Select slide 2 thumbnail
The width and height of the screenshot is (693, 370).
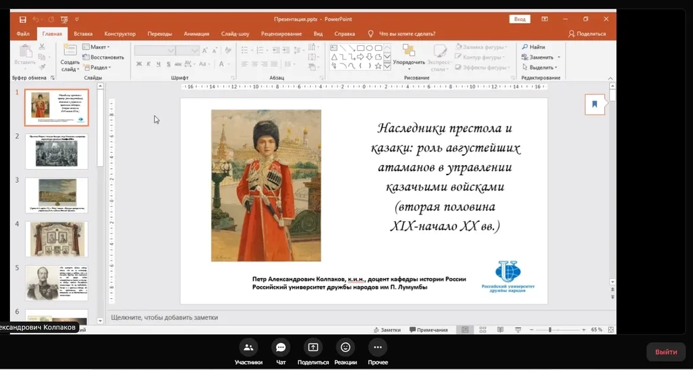point(57,152)
